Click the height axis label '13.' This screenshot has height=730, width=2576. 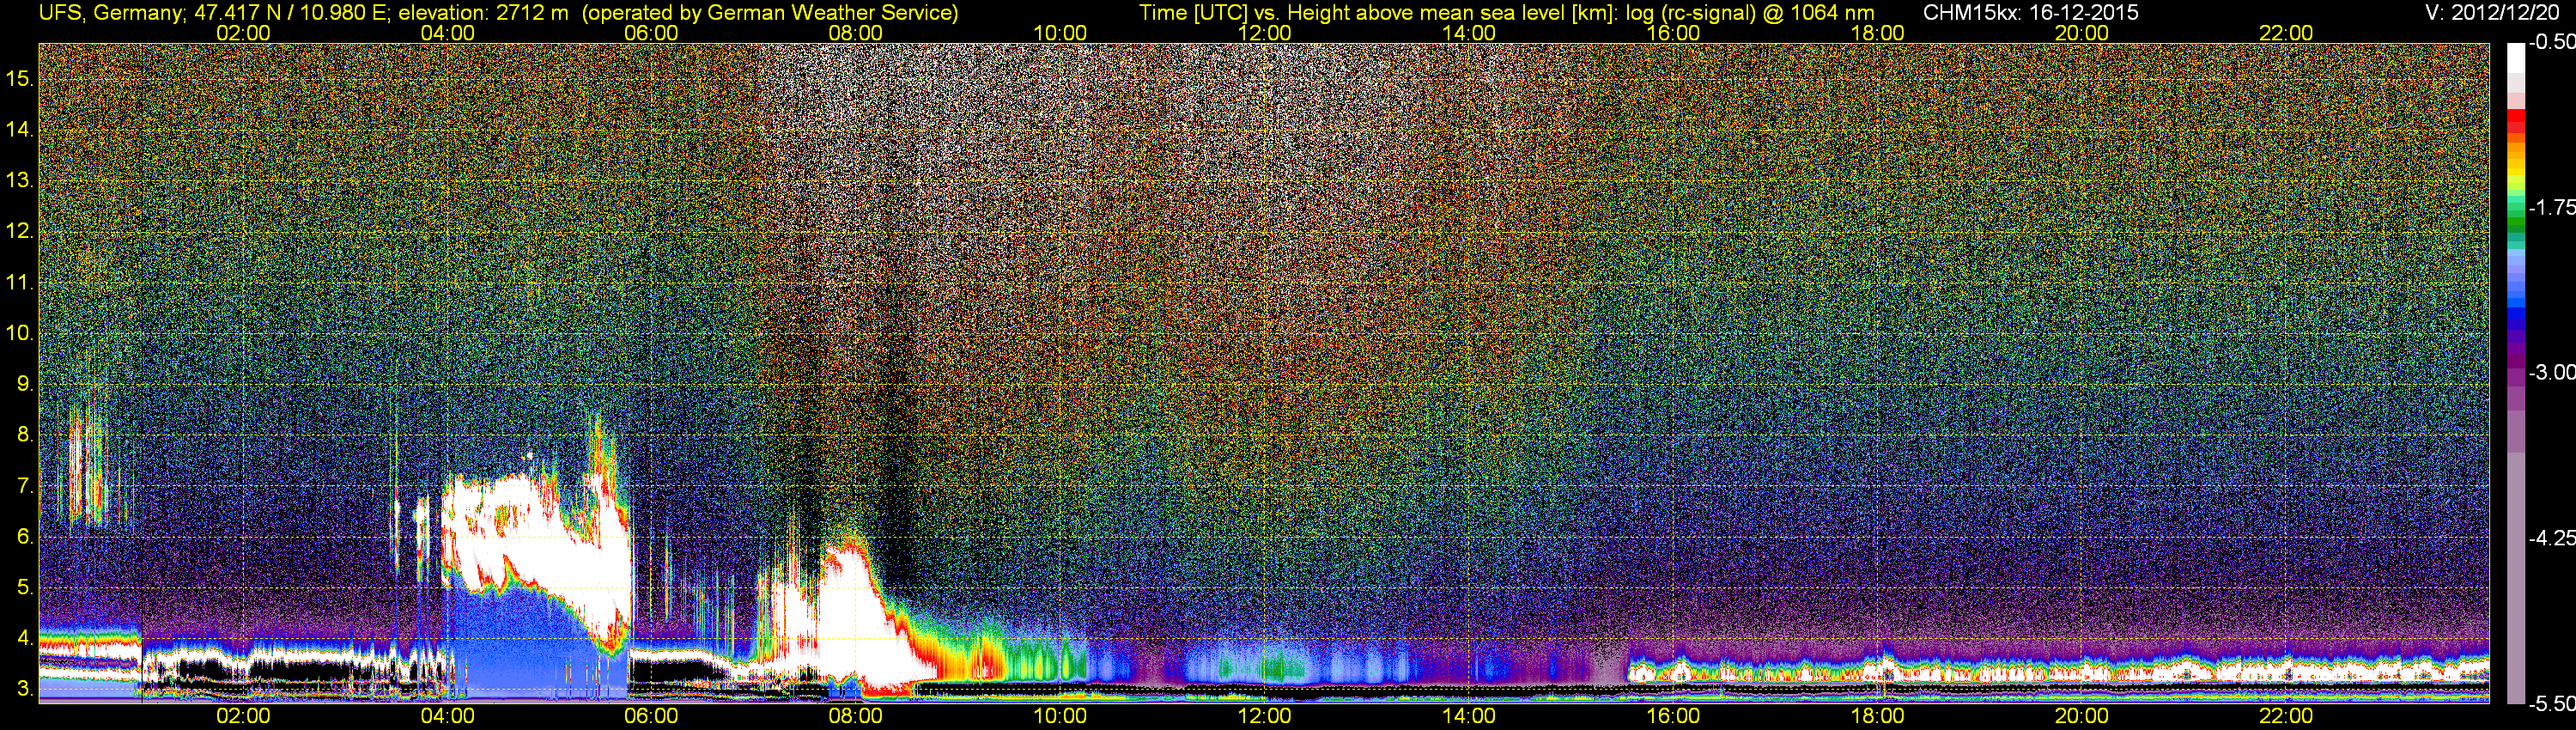[19, 180]
